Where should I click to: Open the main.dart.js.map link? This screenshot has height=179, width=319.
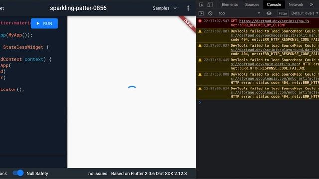pyautogui.click(x=265, y=64)
